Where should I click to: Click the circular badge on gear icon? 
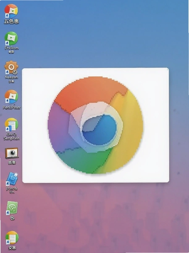point(16,72)
